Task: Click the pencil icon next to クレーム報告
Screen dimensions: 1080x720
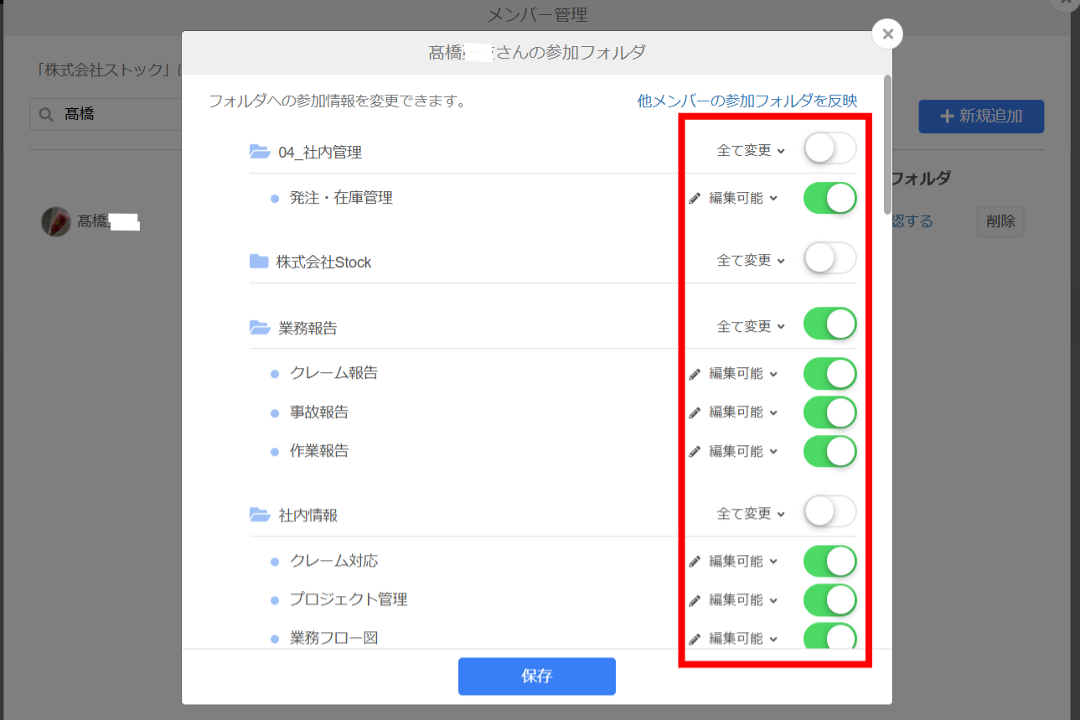Action: point(694,373)
